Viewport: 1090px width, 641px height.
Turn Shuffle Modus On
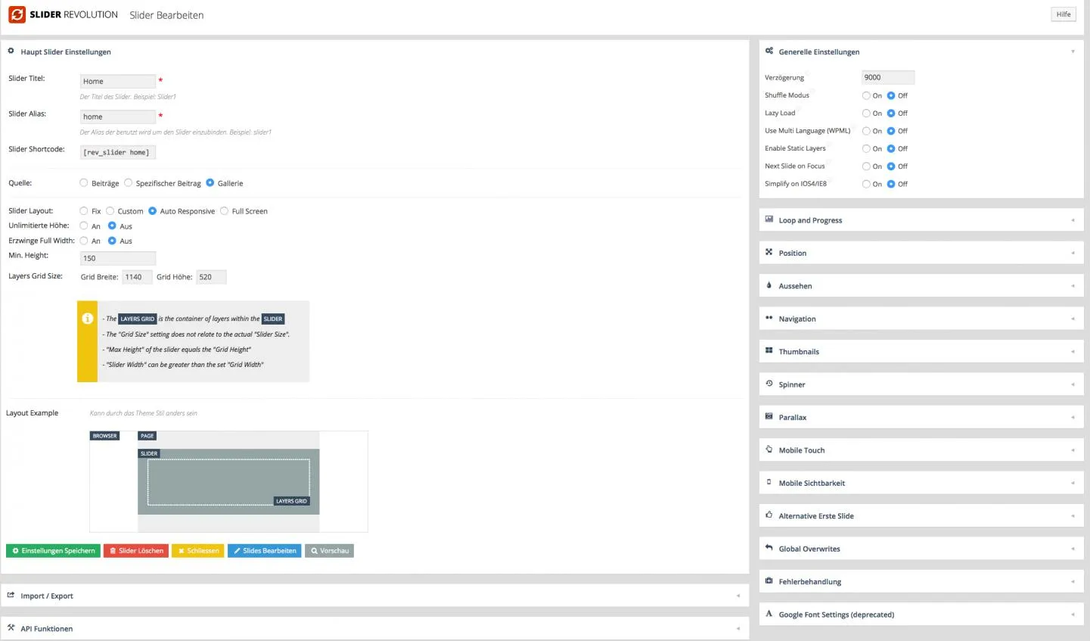(866, 95)
